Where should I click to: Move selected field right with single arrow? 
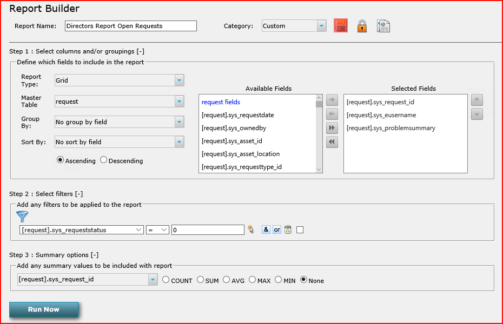click(x=332, y=100)
